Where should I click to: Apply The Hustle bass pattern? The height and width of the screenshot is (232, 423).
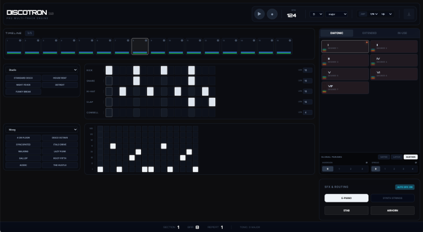(60, 165)
